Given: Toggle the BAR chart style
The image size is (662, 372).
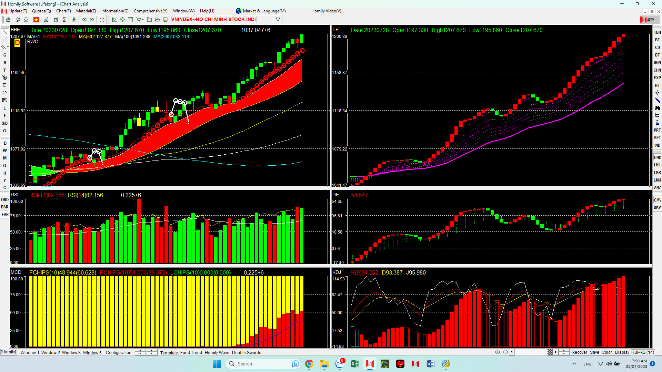Looking at the screenshot, I should 5,207.
